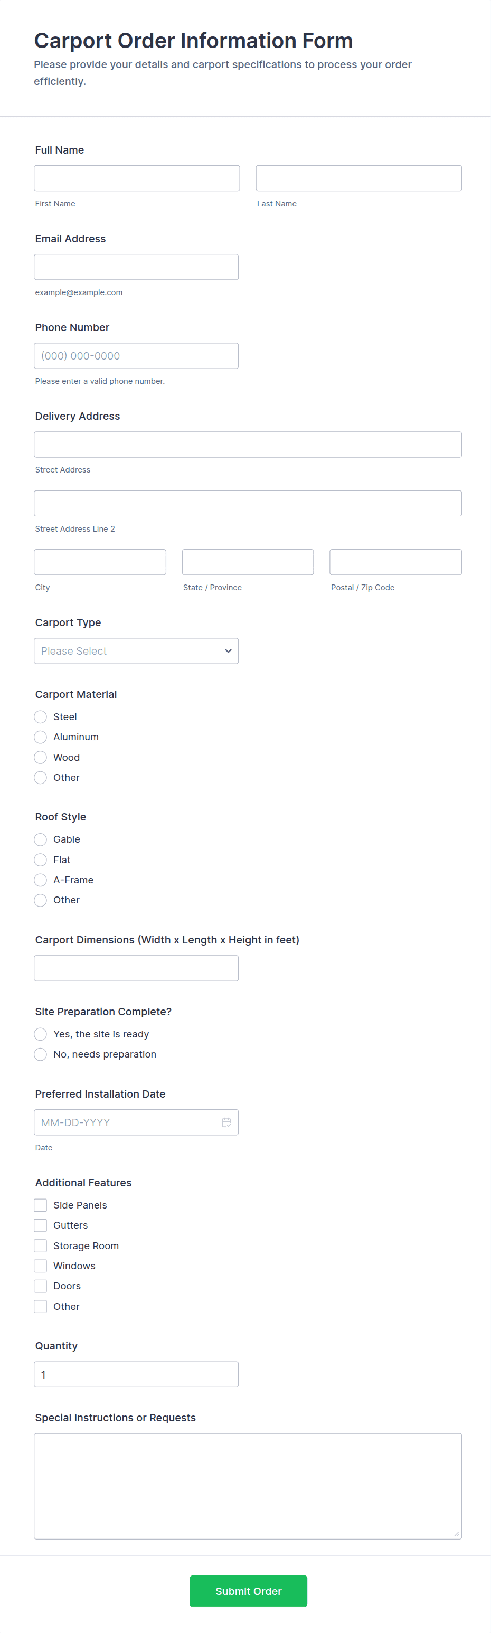This screenshot has width=491, height=1633.
Task: Click the Phone Number input box
Action: 136,356
